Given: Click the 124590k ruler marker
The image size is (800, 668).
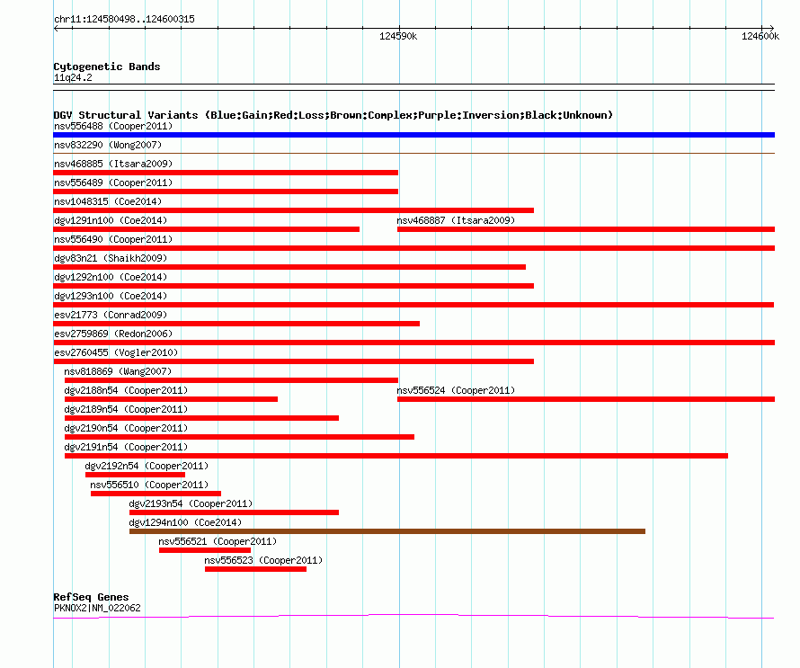Looking at the screenshot, I should pos(398,36).
